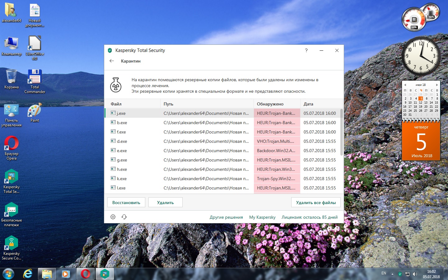Image resolution: width=448 pixels, height=280 pixels.
Task: Click the quarantine list vertical scrollbar
Action: pos(342,132)
